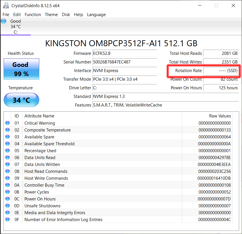Viewport: 242px width, 234px height.
Task: Click the Features field
Action: (166, 105)
